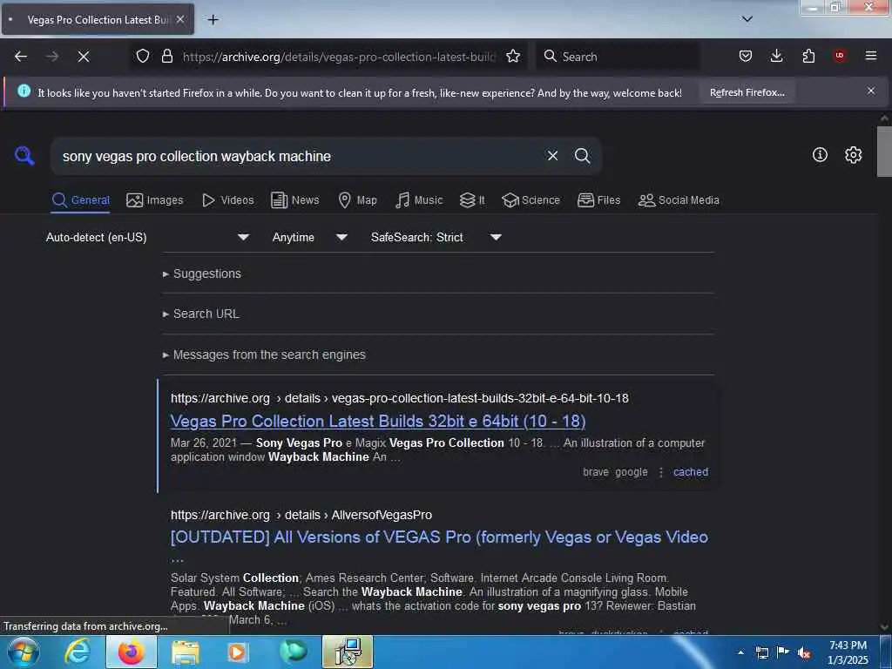
Task: Open a new browser tab
Action: coord(213,20)
